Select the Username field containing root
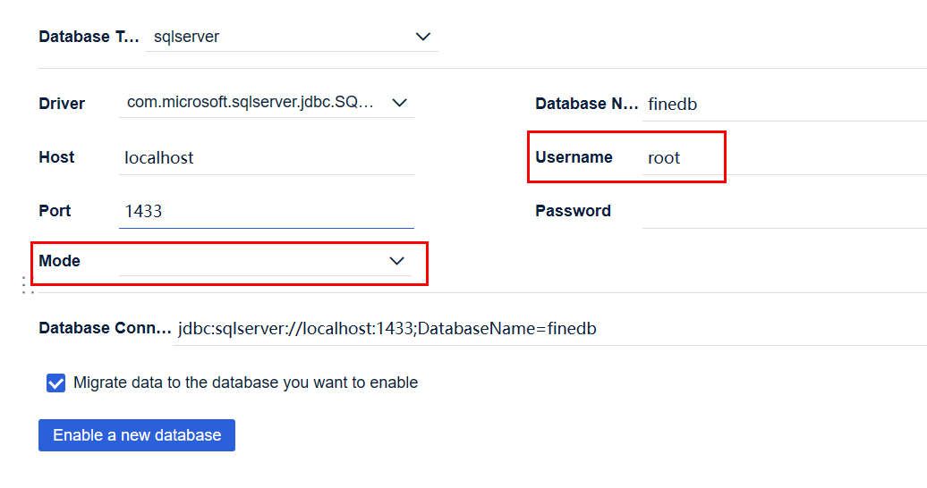 (x=680, y=158)
